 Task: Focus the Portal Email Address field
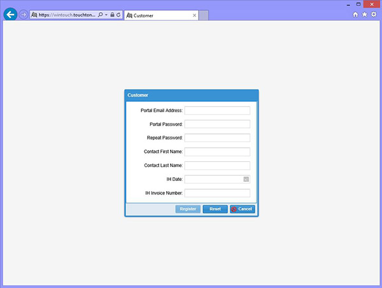[x=217, y=110]
